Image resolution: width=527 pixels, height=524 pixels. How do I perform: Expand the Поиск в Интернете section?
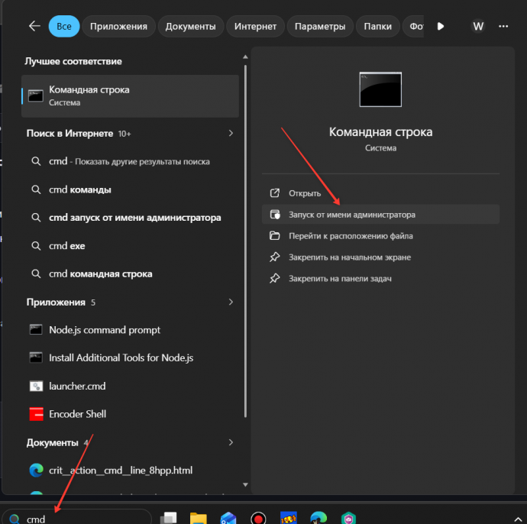coord(231,133)
